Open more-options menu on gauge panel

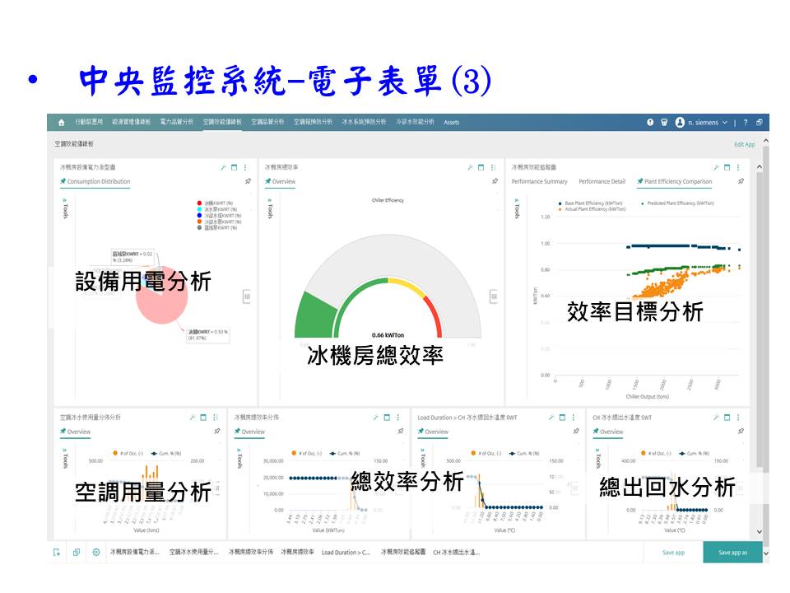pyautogui.click(x=493, y=167)
